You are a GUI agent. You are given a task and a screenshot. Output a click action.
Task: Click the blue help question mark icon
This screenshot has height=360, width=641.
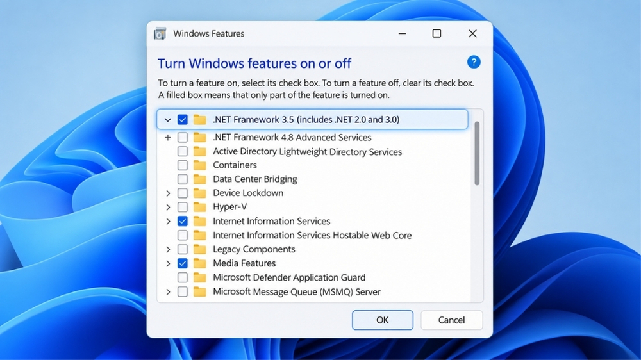point(474,62)
